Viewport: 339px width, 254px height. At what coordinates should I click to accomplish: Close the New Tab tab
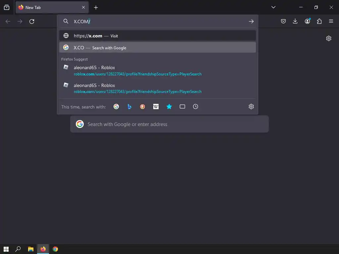pyautogui.click(x=83, y=7)
